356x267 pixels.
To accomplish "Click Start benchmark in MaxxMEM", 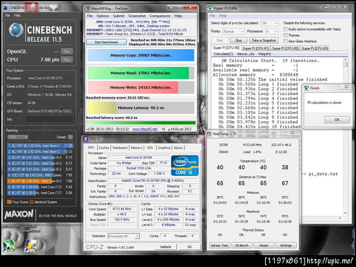I will (x=106, y=42).
